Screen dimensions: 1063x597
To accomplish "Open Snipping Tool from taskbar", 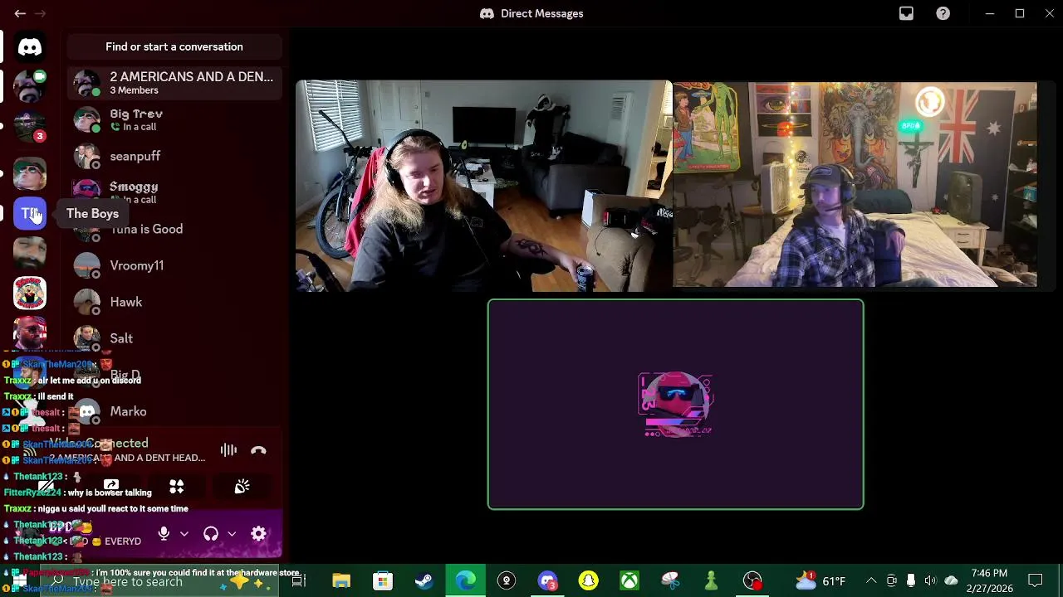I will pos(670,580).
